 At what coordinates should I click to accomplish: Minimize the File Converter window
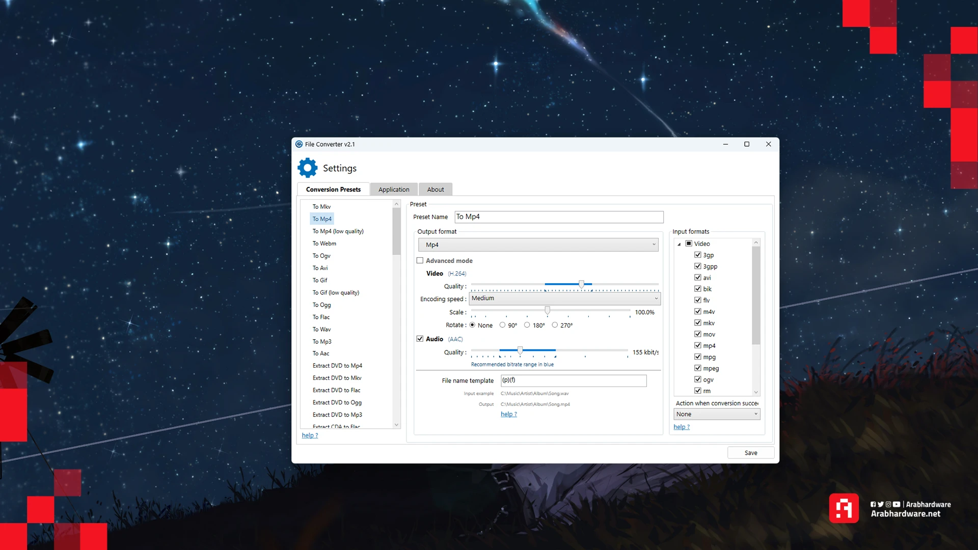tap(725, 144)
